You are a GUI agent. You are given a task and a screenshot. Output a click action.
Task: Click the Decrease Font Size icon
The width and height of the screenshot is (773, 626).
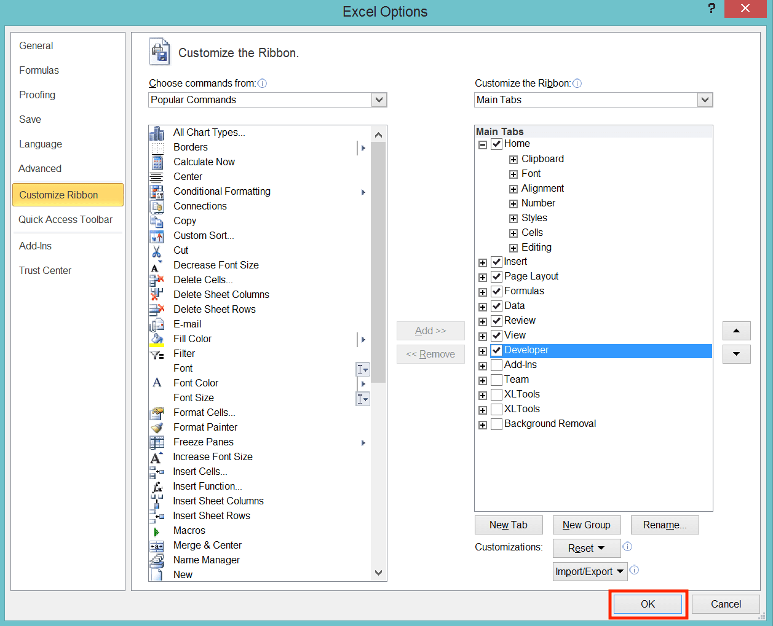tap(156, 266)
